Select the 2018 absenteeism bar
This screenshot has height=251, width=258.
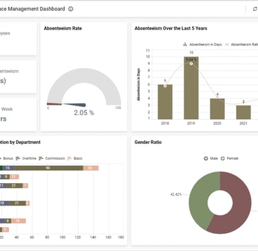165,102
